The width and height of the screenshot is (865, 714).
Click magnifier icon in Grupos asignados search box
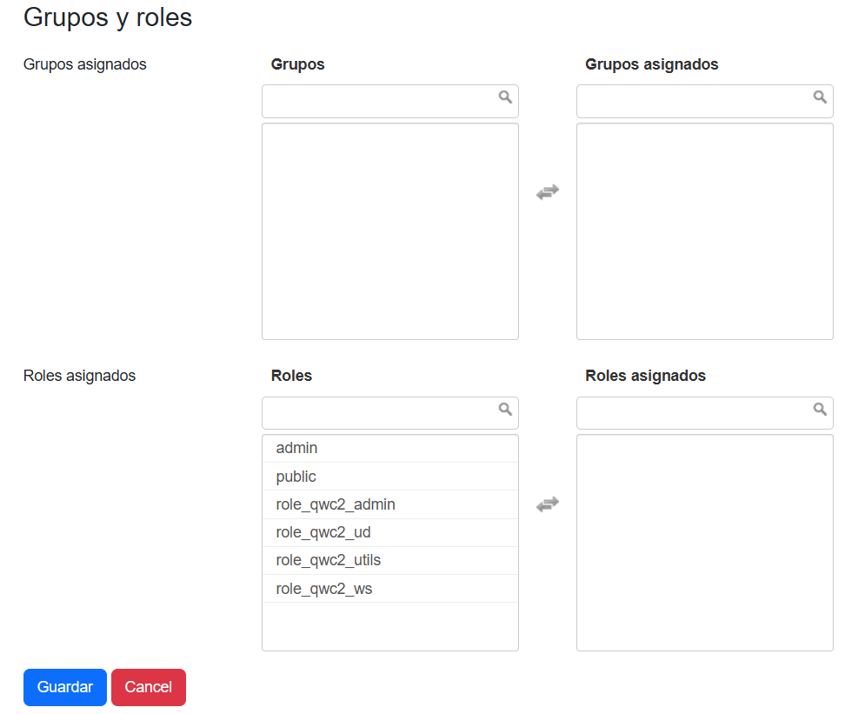tap(820, 97)
